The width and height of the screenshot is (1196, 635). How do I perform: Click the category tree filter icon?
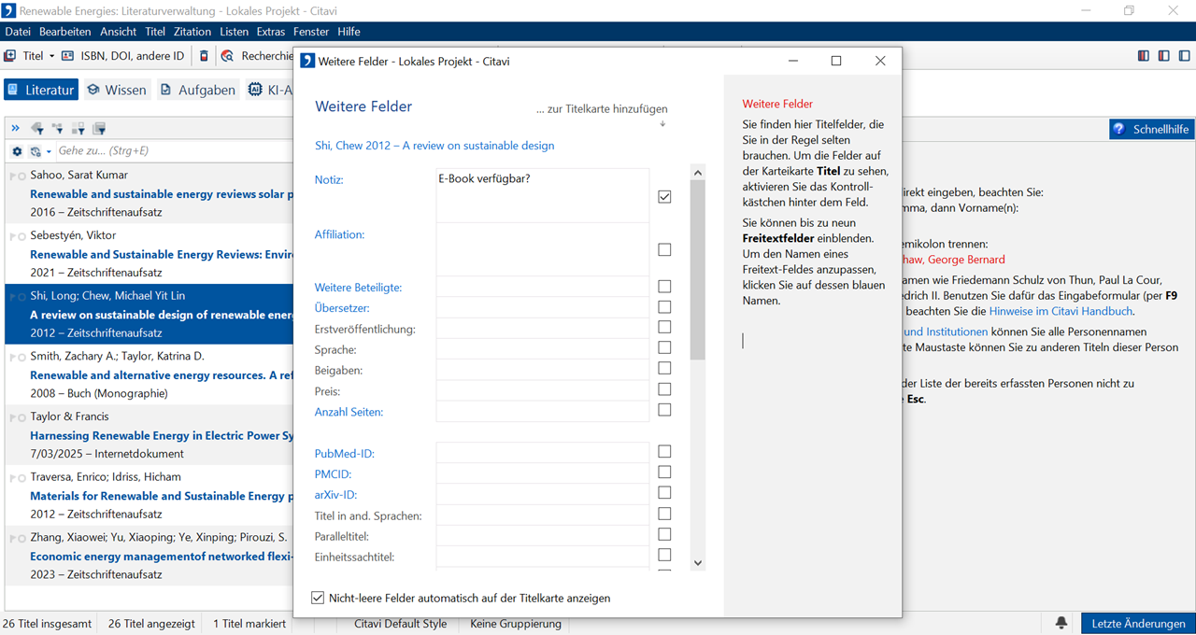click(x=58, y=129)
